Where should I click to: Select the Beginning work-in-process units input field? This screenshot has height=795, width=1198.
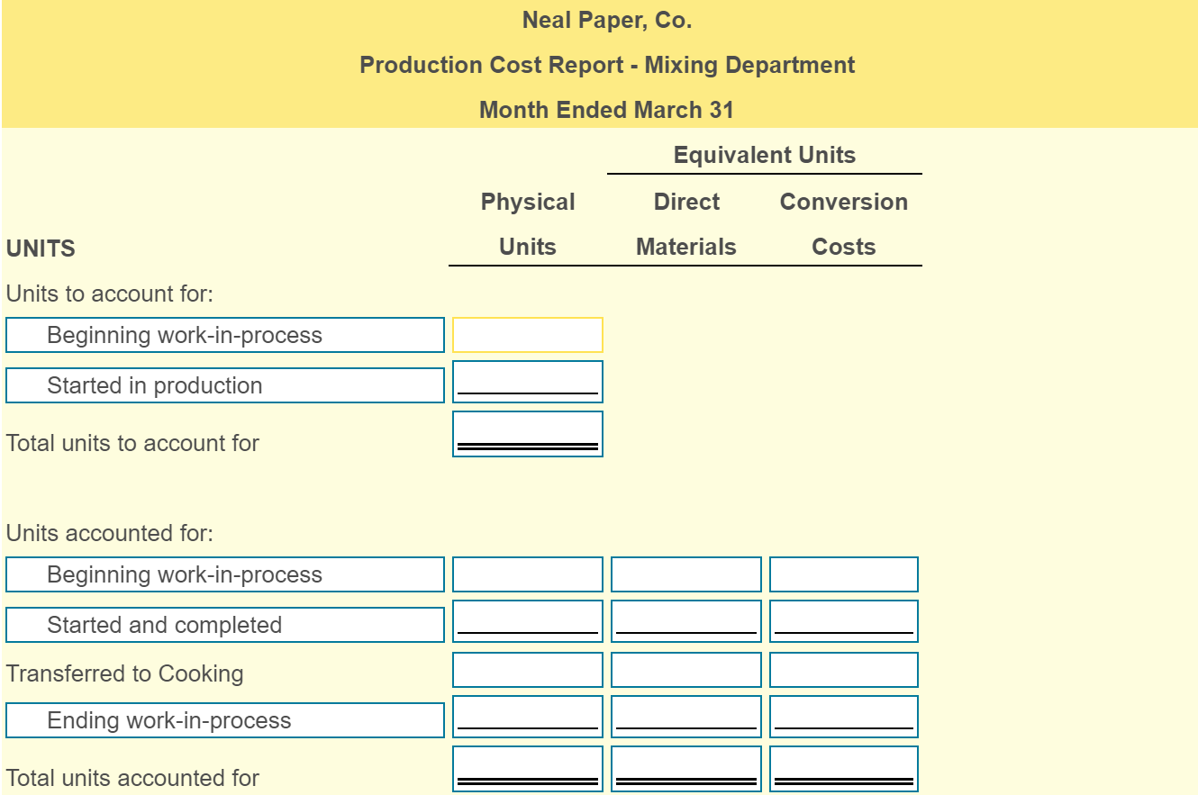(x=528, y=334)
